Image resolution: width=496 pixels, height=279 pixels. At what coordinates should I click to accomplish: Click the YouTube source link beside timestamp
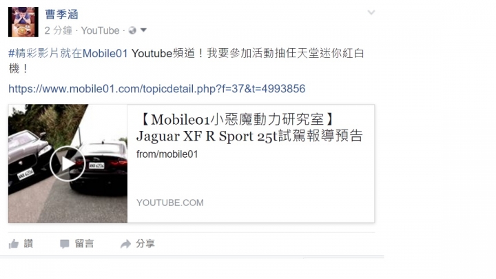point(101,30)
